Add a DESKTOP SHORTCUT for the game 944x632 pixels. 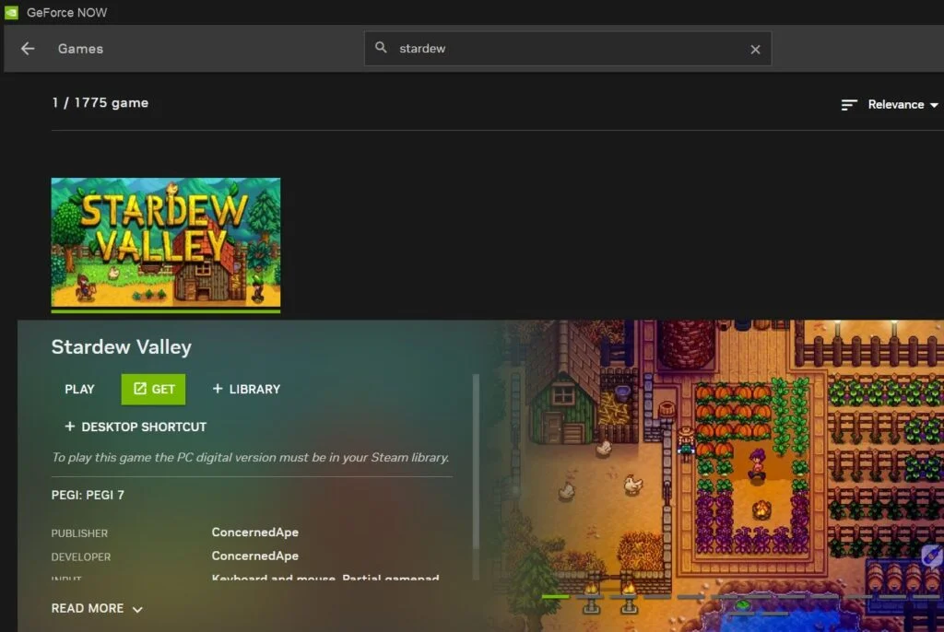136,427
